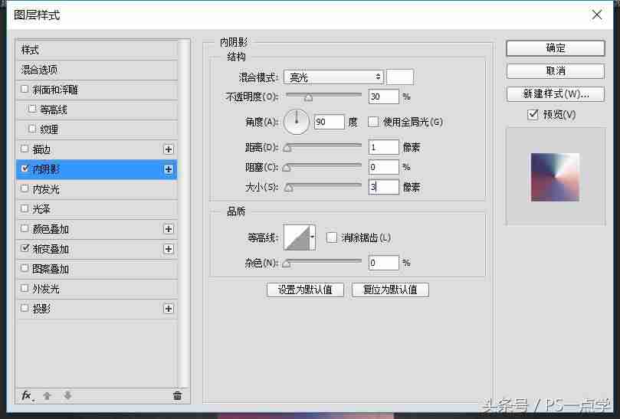
Task: Add another 内阴影 effect with plus icon
Action: [169, 169]
